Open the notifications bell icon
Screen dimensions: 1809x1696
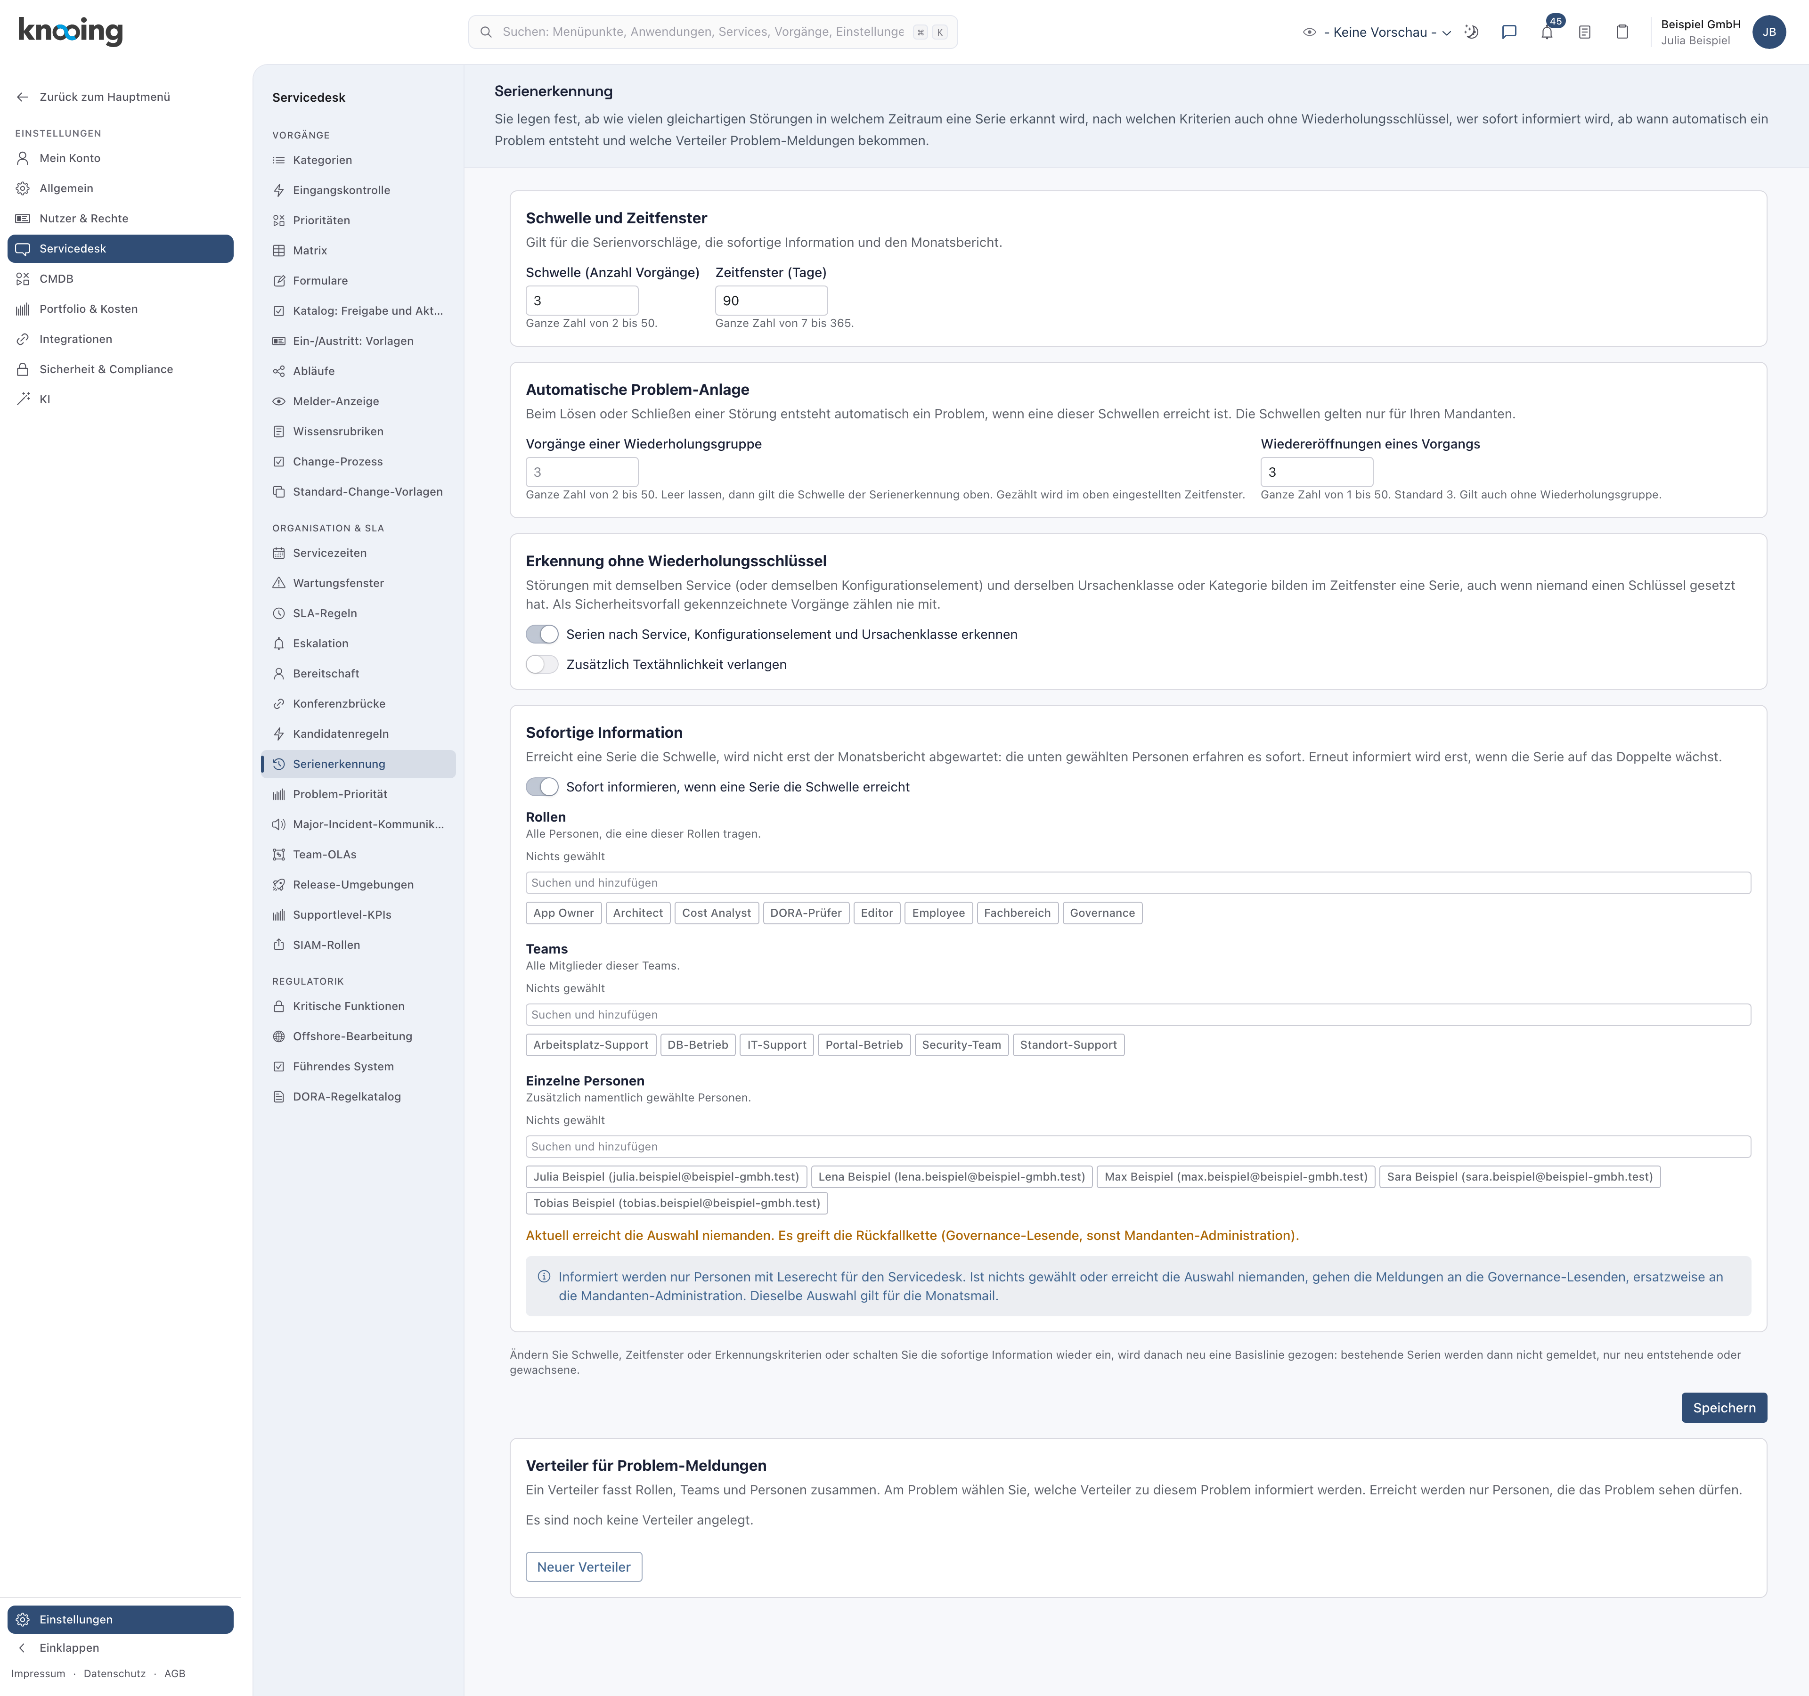coord(1547,32)
